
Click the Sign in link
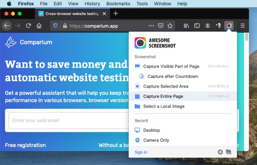pos(141,152)
